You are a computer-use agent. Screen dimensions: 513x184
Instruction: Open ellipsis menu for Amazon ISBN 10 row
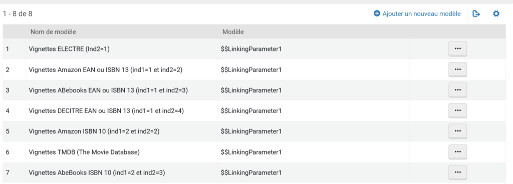457,131
